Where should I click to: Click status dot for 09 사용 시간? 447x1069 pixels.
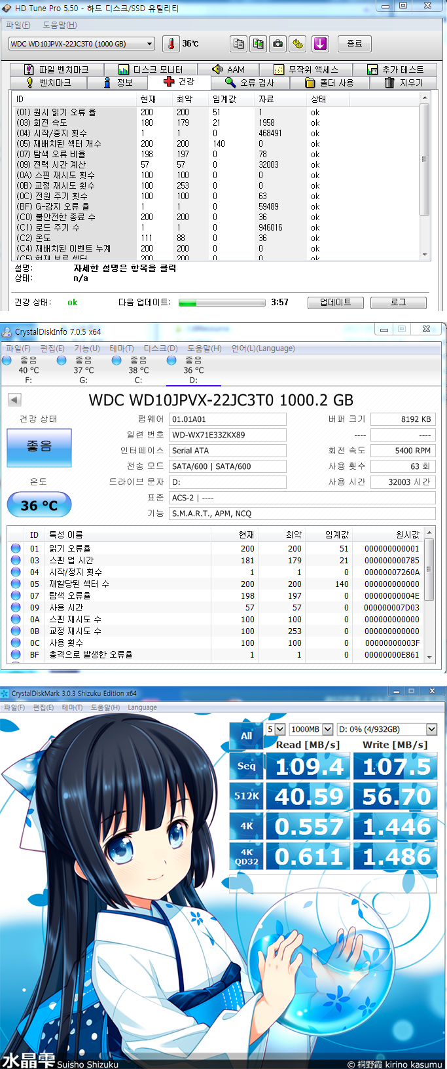pyautogui.click(x=16, y=607)
